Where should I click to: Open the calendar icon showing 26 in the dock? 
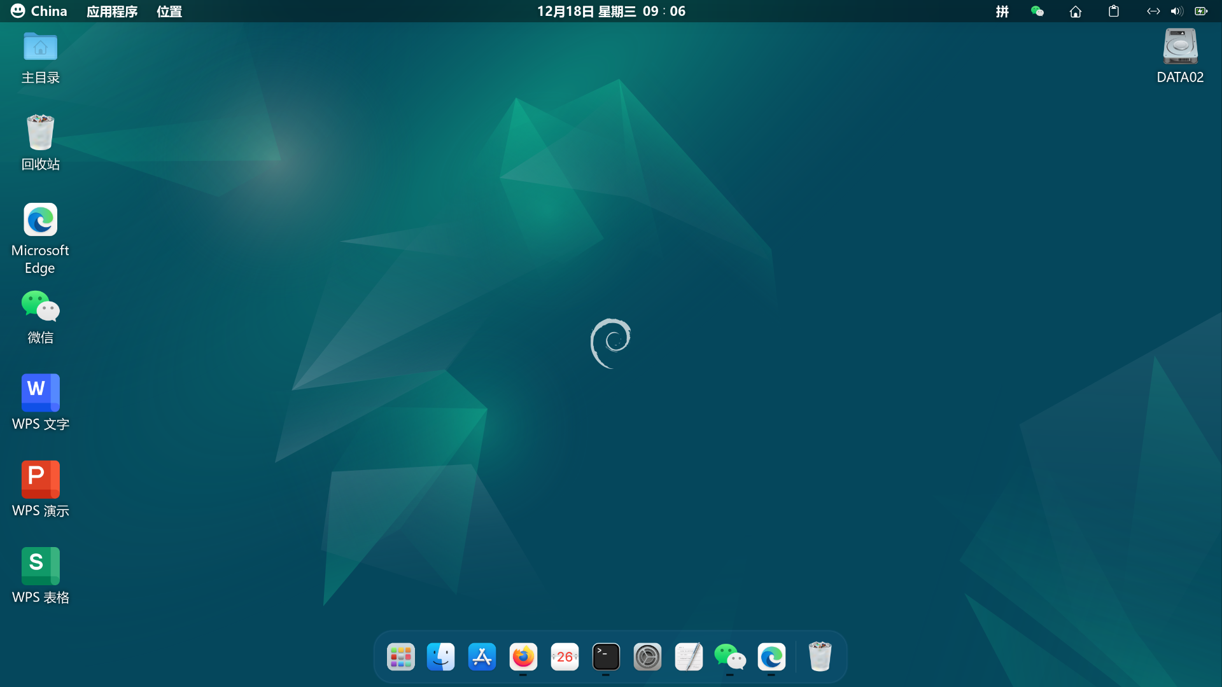pyautogui.click(x=565, y=657)
